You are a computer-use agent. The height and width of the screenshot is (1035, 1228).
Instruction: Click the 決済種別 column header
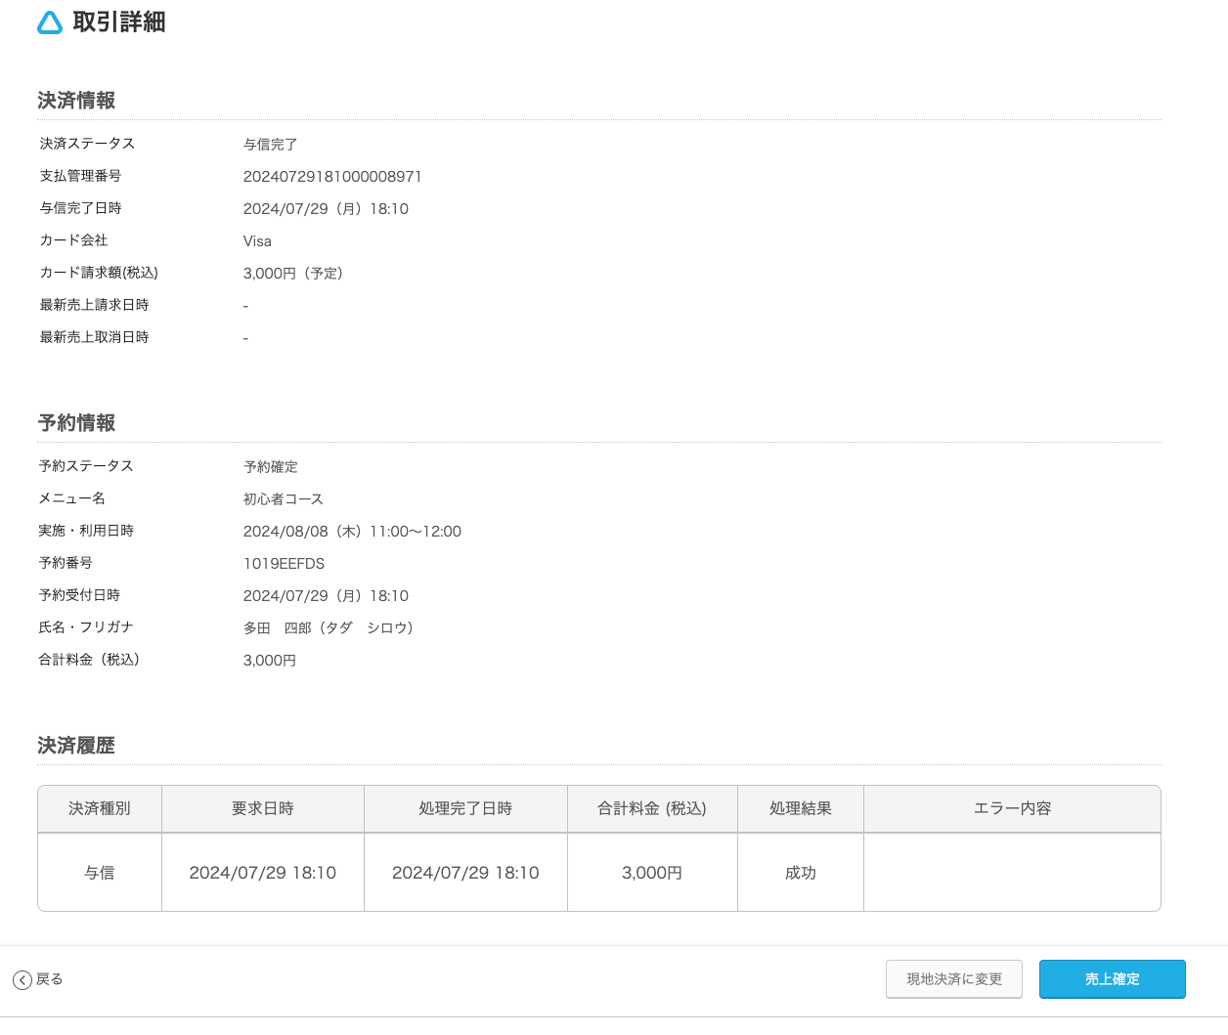tap(100, 809)
